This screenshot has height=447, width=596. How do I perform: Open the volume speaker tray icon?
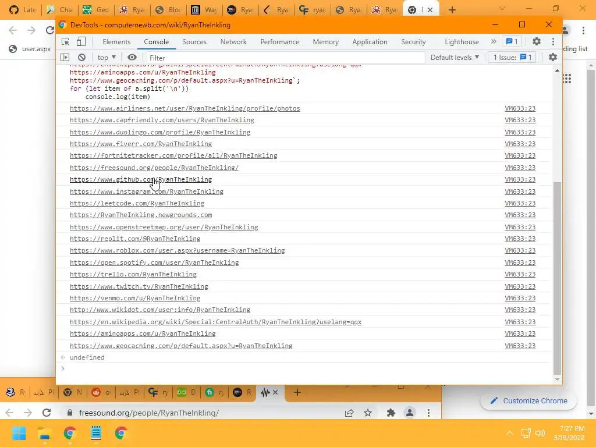pos(540,433)
